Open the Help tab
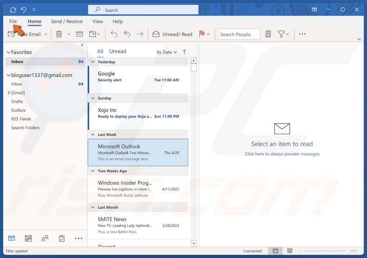 pyautogui.click(x=118, y=21)
